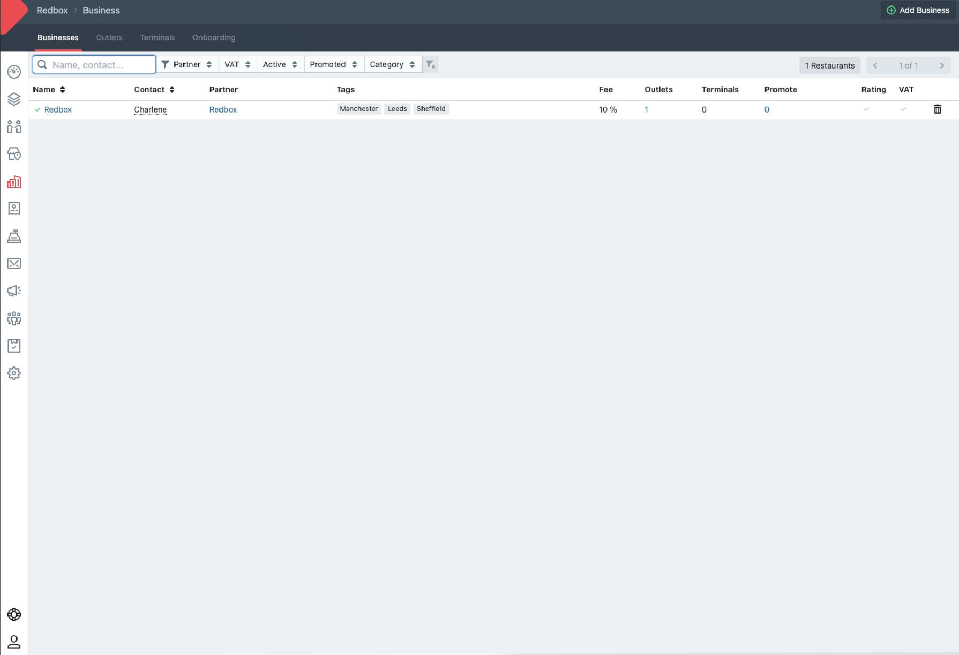Screen dimensions: 959x655
Task: Focus the Name, contact search field
Action: pos(99,65)
